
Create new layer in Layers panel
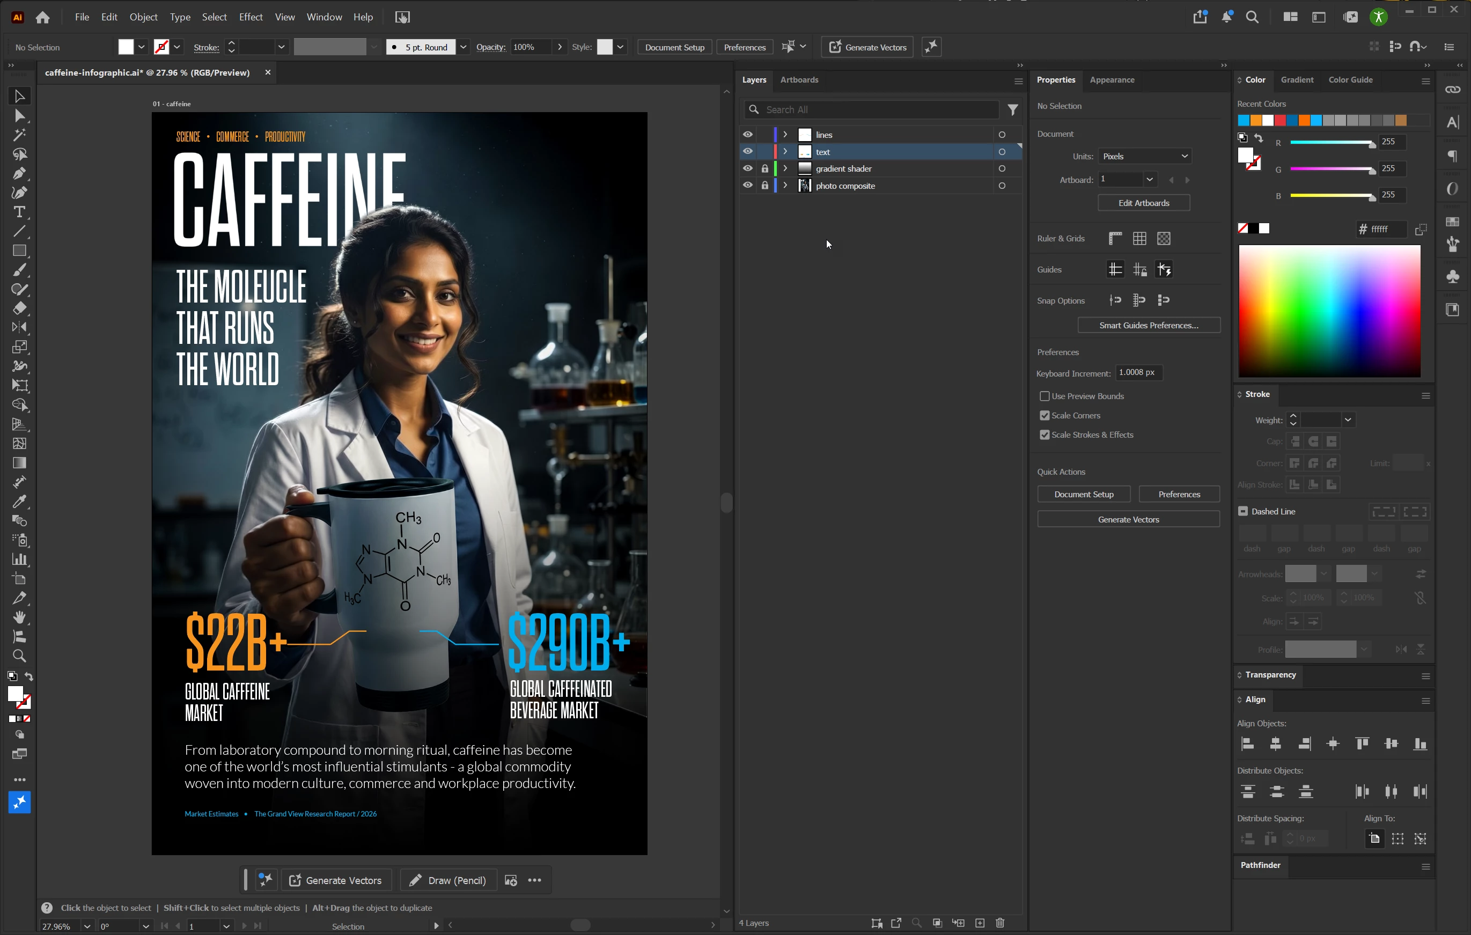980,923
